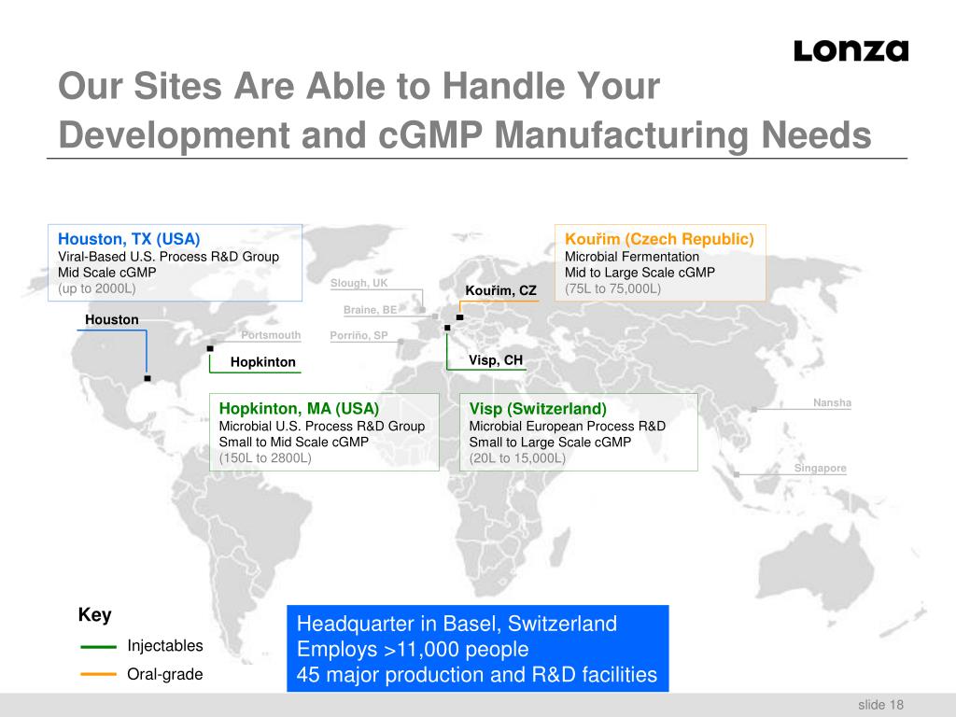Click "(20L to 15,000L)" capacity text

[517, 457]
